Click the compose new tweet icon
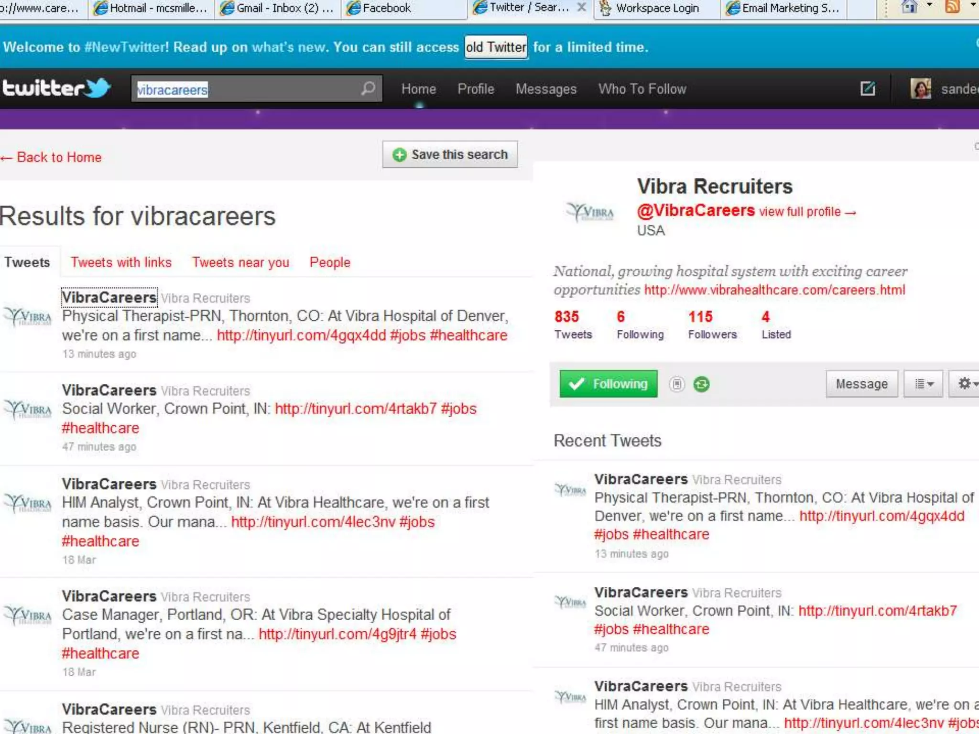 tap(867, 88)
